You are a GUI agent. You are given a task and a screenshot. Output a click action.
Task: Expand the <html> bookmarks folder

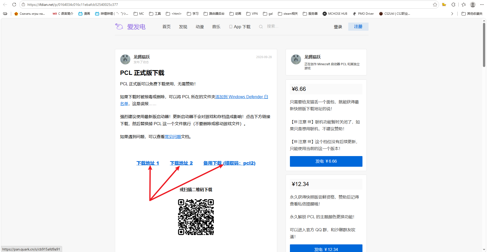(174, 14)
